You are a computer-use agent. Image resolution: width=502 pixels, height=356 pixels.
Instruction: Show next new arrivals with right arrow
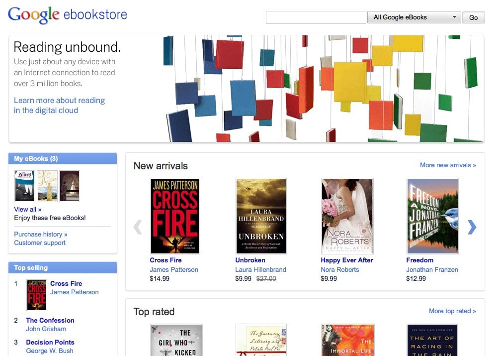472,227
